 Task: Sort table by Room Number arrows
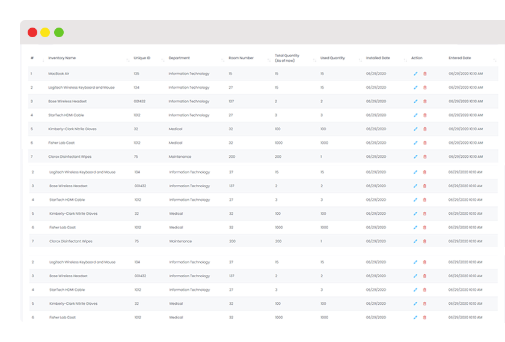click(x=269, y=60)
